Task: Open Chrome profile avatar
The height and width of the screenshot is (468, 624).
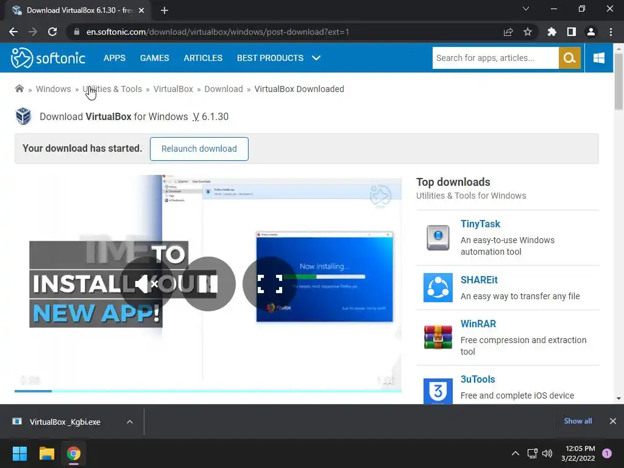Action: (x=591, y=32)
